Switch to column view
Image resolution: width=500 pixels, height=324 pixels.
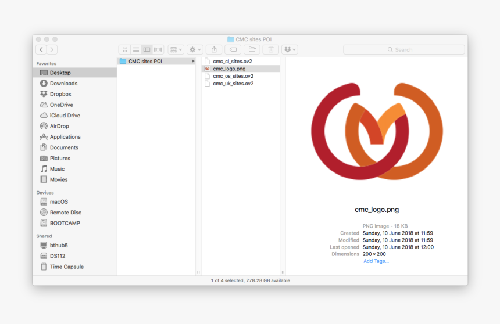click(x=147, y=49)
